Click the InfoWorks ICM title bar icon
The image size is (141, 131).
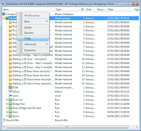[3, 4]
